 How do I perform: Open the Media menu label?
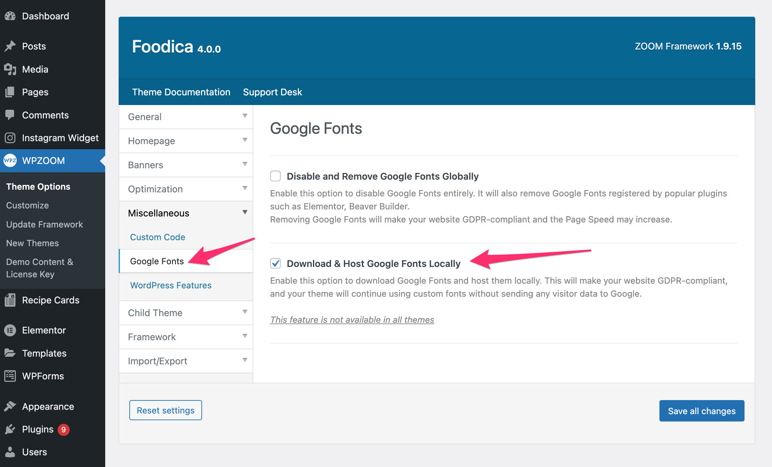[x=35, y=69]
